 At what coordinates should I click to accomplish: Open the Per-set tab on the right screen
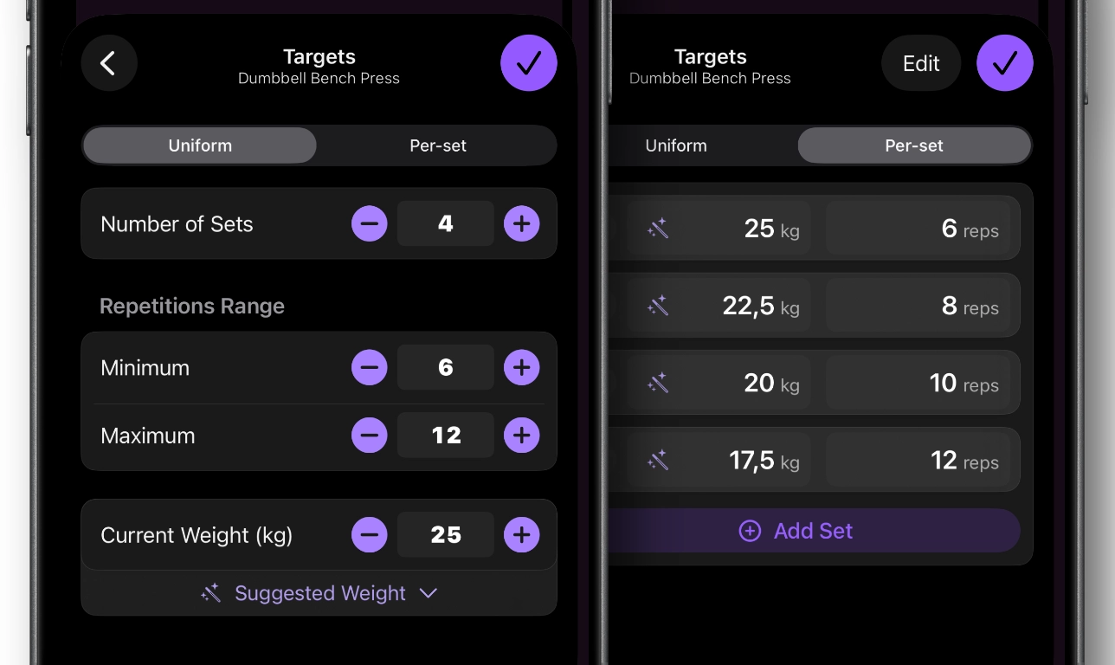914,145
